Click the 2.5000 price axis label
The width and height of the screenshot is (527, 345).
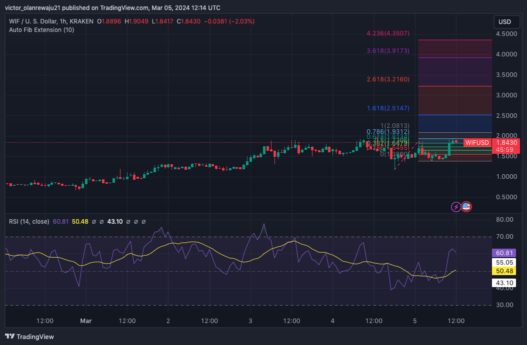click(506, 116)
